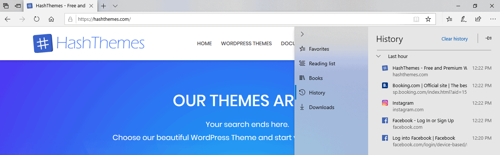Open tabs you've set aside icon
This screenshot has height=155, width=500.
6,6
